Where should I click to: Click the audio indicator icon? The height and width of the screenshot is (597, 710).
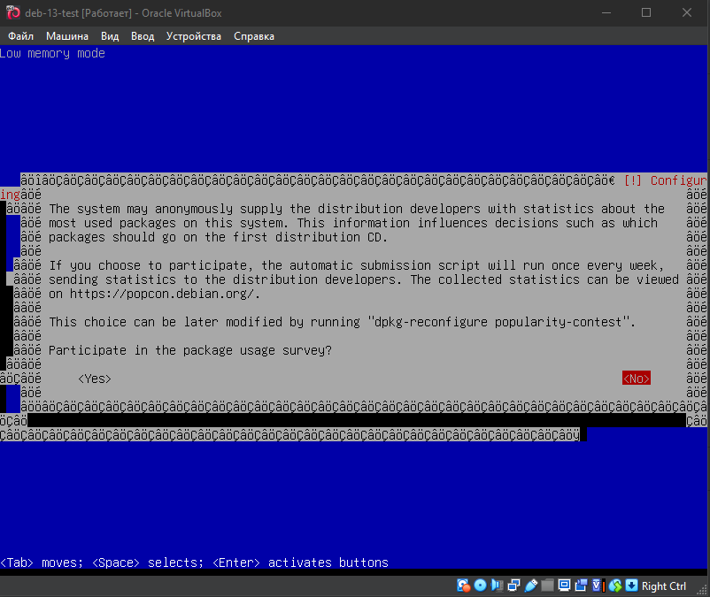coord(497,586)
